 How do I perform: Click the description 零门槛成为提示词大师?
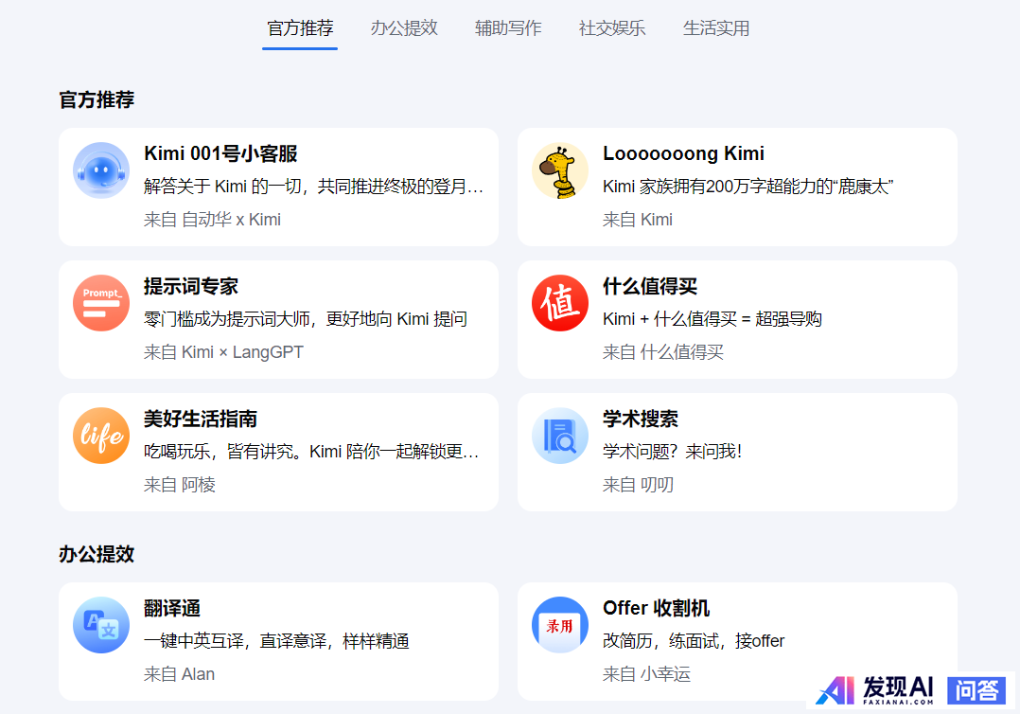(306, 319)
